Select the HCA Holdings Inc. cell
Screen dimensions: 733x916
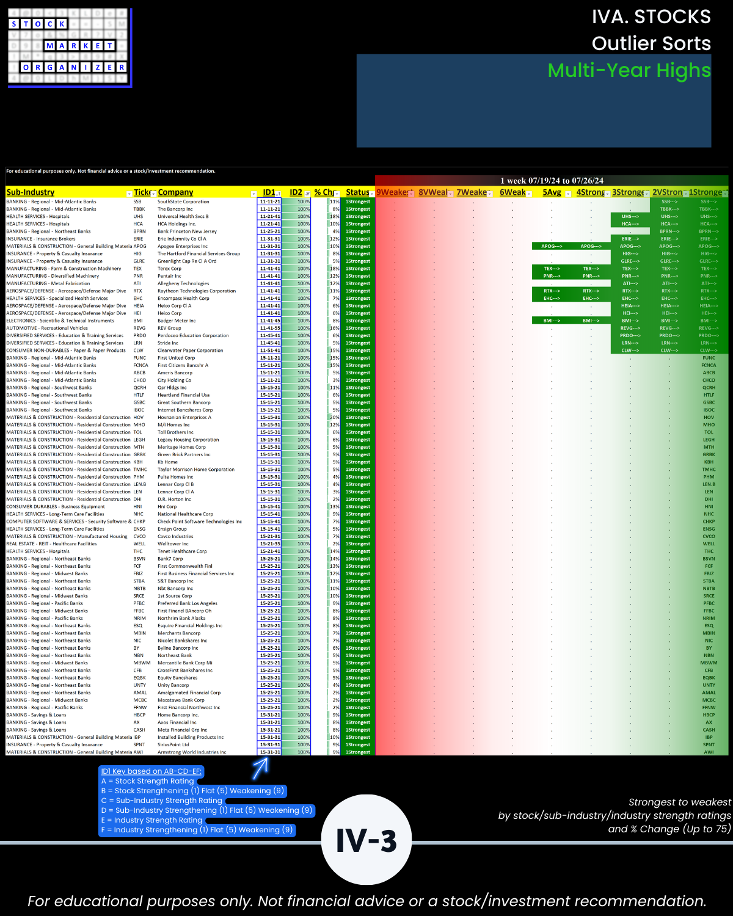tap(206, 224)
